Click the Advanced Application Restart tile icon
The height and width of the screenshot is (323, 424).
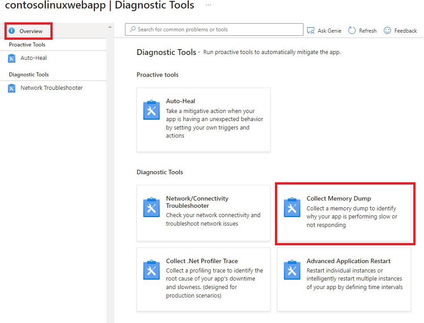coord(292,270)
